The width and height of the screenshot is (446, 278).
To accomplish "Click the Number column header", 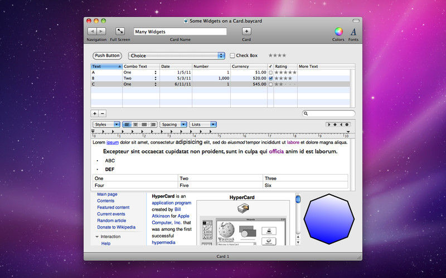I will (211, 66).
